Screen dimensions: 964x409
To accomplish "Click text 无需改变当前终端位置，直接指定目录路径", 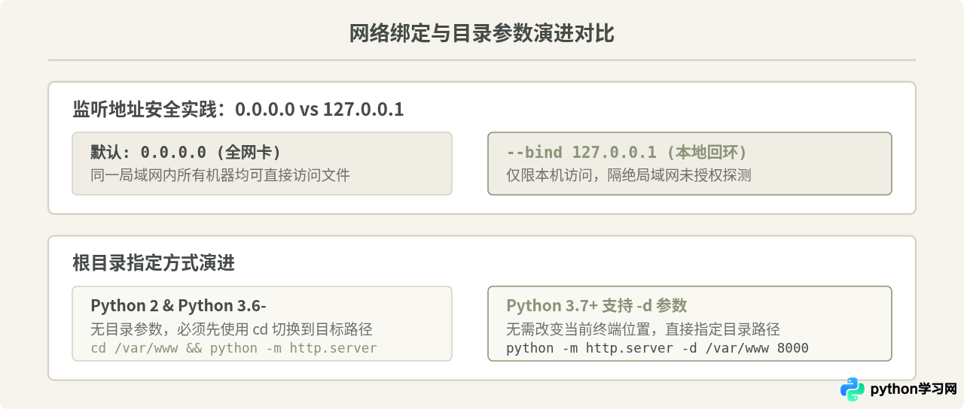I will [643, 329].
